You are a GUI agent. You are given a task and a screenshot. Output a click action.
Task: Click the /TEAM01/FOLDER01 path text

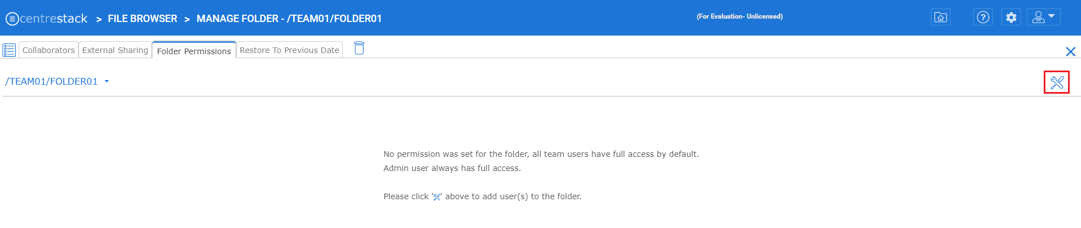click(51, 82)
